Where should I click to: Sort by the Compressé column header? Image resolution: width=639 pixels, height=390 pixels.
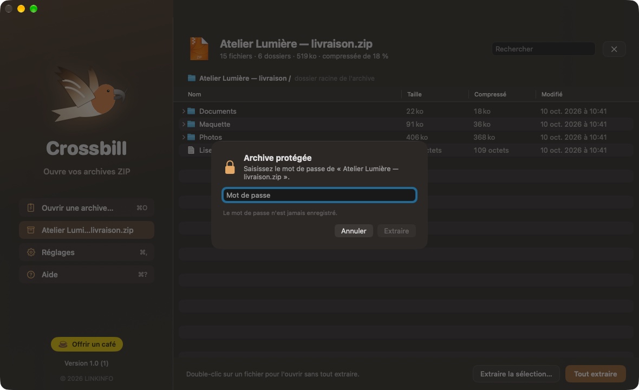click(x=490, y=94)
